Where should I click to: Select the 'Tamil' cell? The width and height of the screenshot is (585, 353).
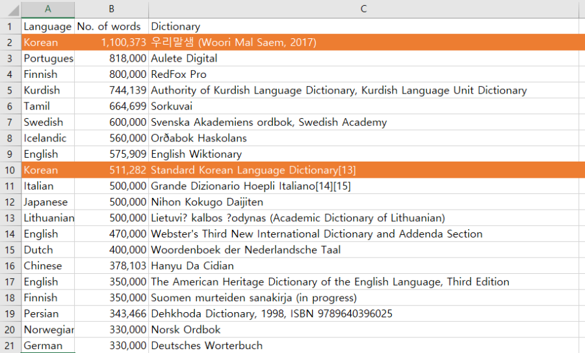coord(47,106)
